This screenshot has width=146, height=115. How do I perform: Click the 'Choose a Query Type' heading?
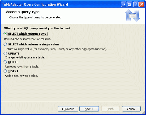22,12
